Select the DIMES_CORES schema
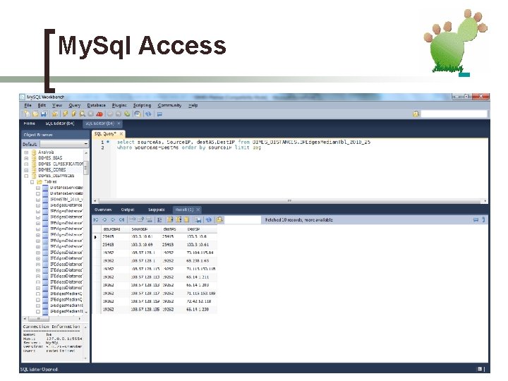Screen dimensions: 508x381 click(x=52, y=170)
